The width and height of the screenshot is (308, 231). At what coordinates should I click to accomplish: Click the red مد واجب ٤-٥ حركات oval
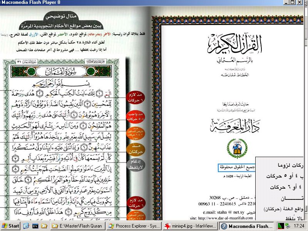point(136,117)
